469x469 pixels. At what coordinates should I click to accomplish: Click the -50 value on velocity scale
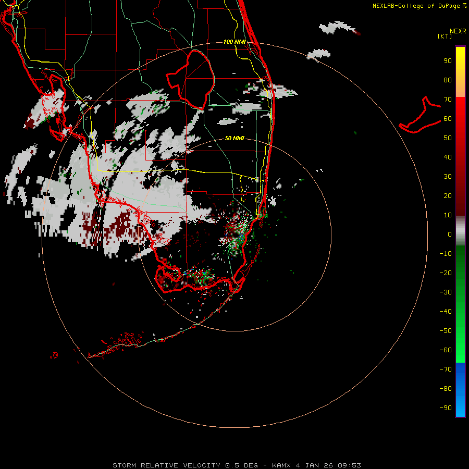point(446,331)
